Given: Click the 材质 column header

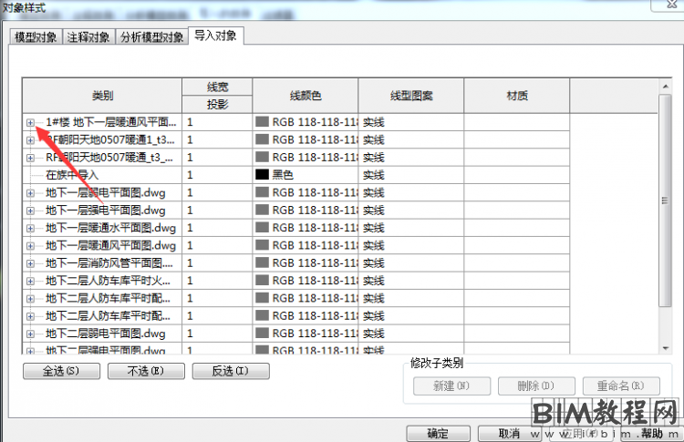Looking at the screenshot, I should point(517,96).
